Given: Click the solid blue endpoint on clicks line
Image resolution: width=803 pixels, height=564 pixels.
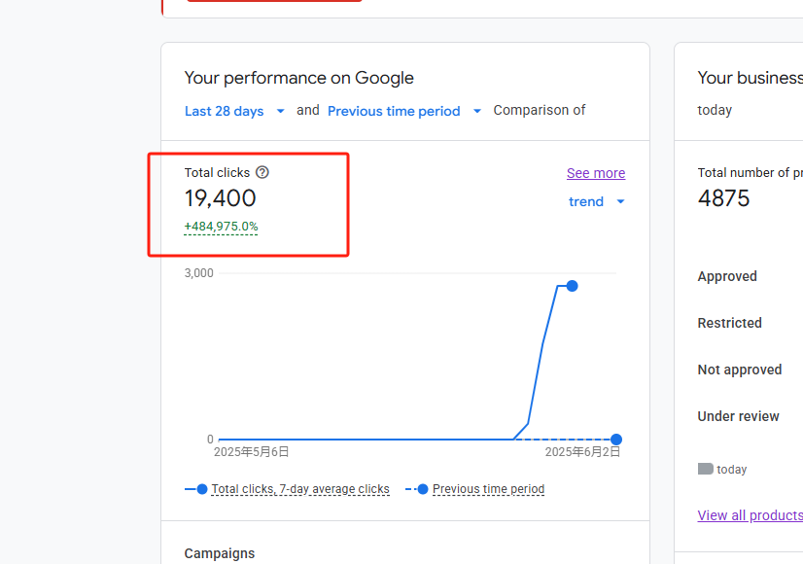Looking at the screenshot, I should (572, 286).
